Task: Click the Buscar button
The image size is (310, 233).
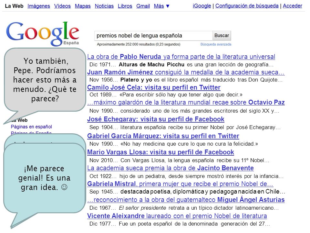Action: click(222, 36)
